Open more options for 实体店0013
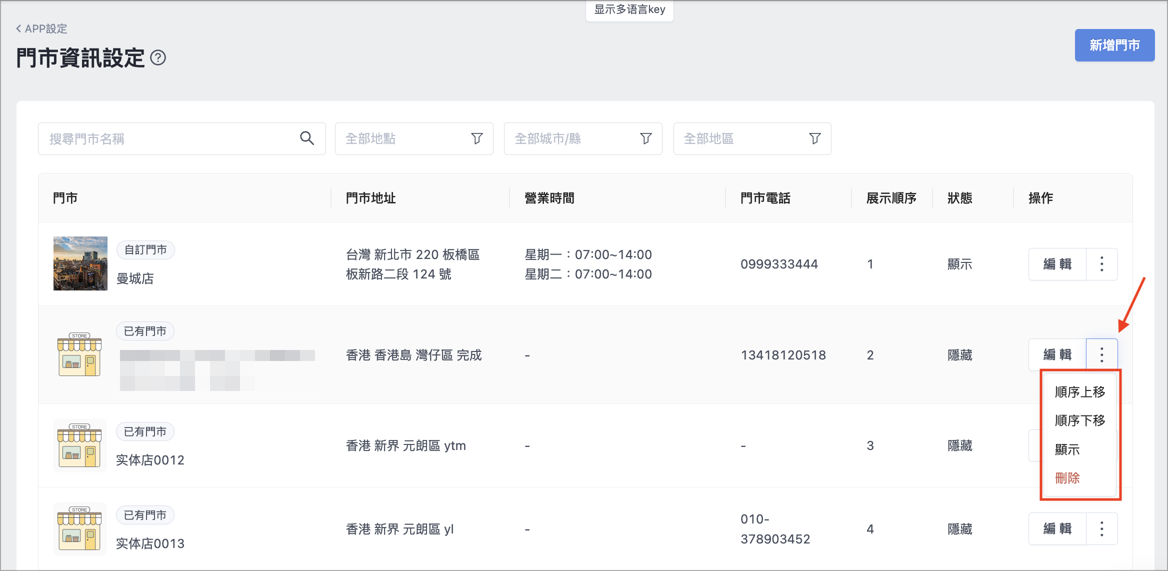Viewport: 1168px width, 571px height. tap(1102, 529)
